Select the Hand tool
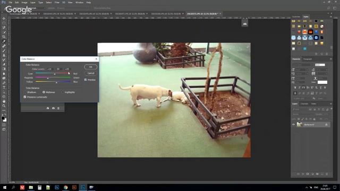The height and width of the screenshot is (191, 340). pos(4,101)
